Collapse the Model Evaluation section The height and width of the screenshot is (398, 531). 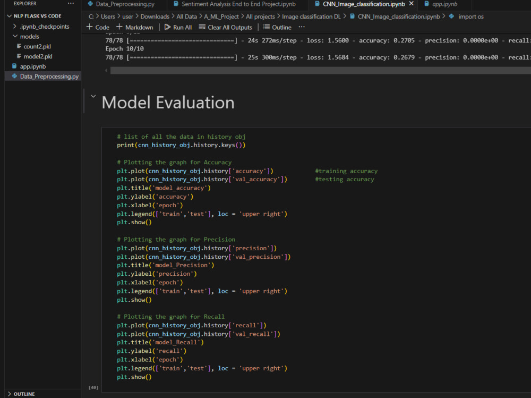point(93,97)
